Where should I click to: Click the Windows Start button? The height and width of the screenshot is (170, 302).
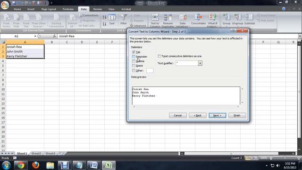click(6, 165)
